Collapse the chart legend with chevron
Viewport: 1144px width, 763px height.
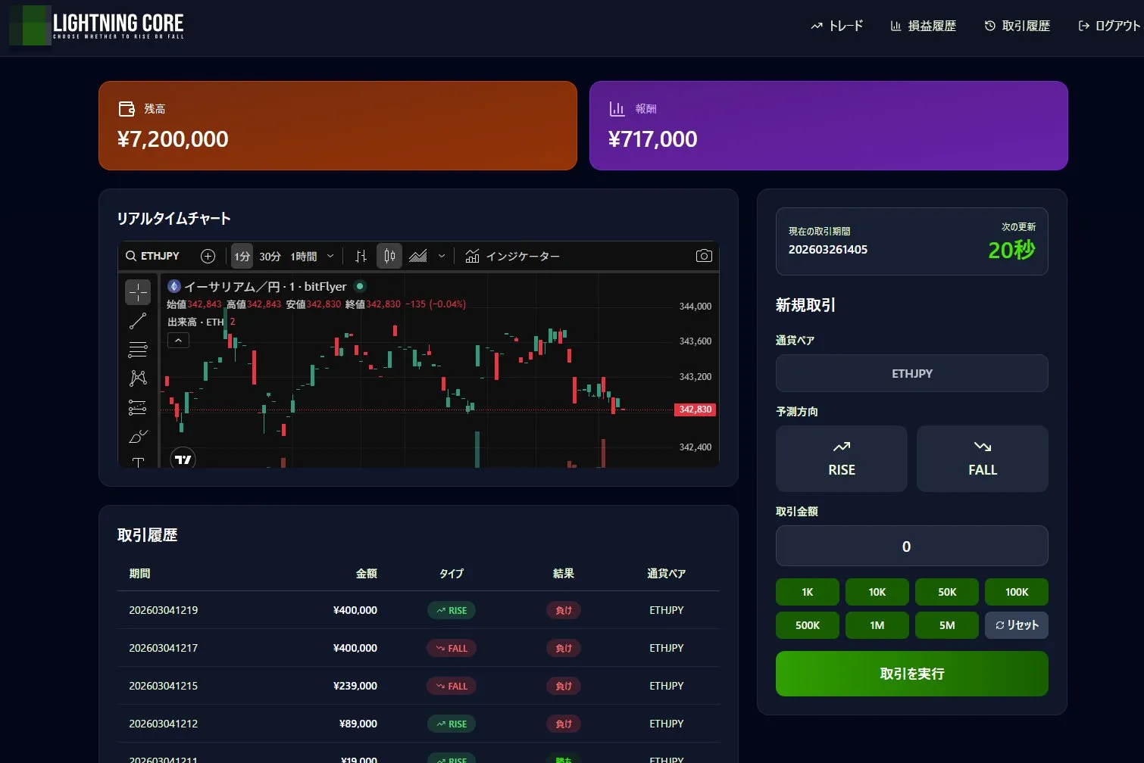[x=178, y=341]
